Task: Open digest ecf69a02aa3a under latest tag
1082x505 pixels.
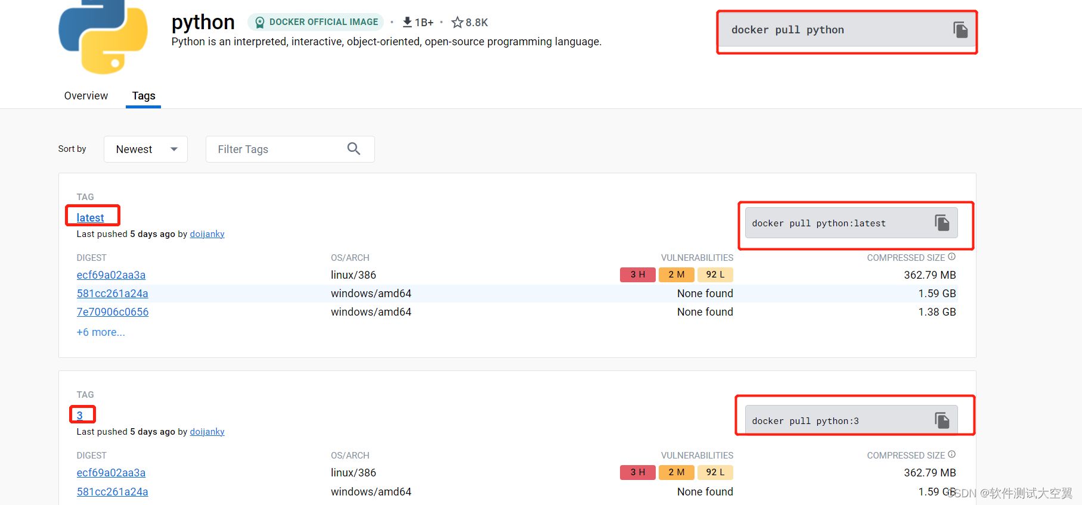Action: (111, 275)
